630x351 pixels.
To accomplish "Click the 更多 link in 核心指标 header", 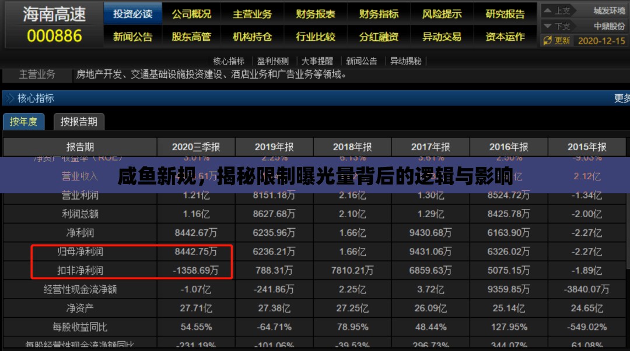I will pyautogui.click(x=622, y=98).
